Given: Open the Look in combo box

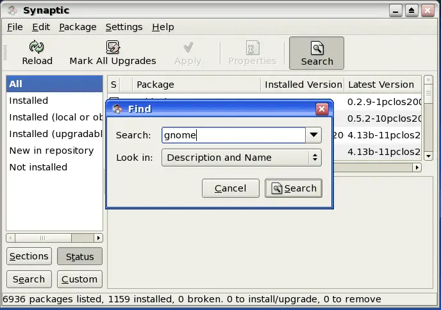Looking at the screenshot, I should (241, 158).
